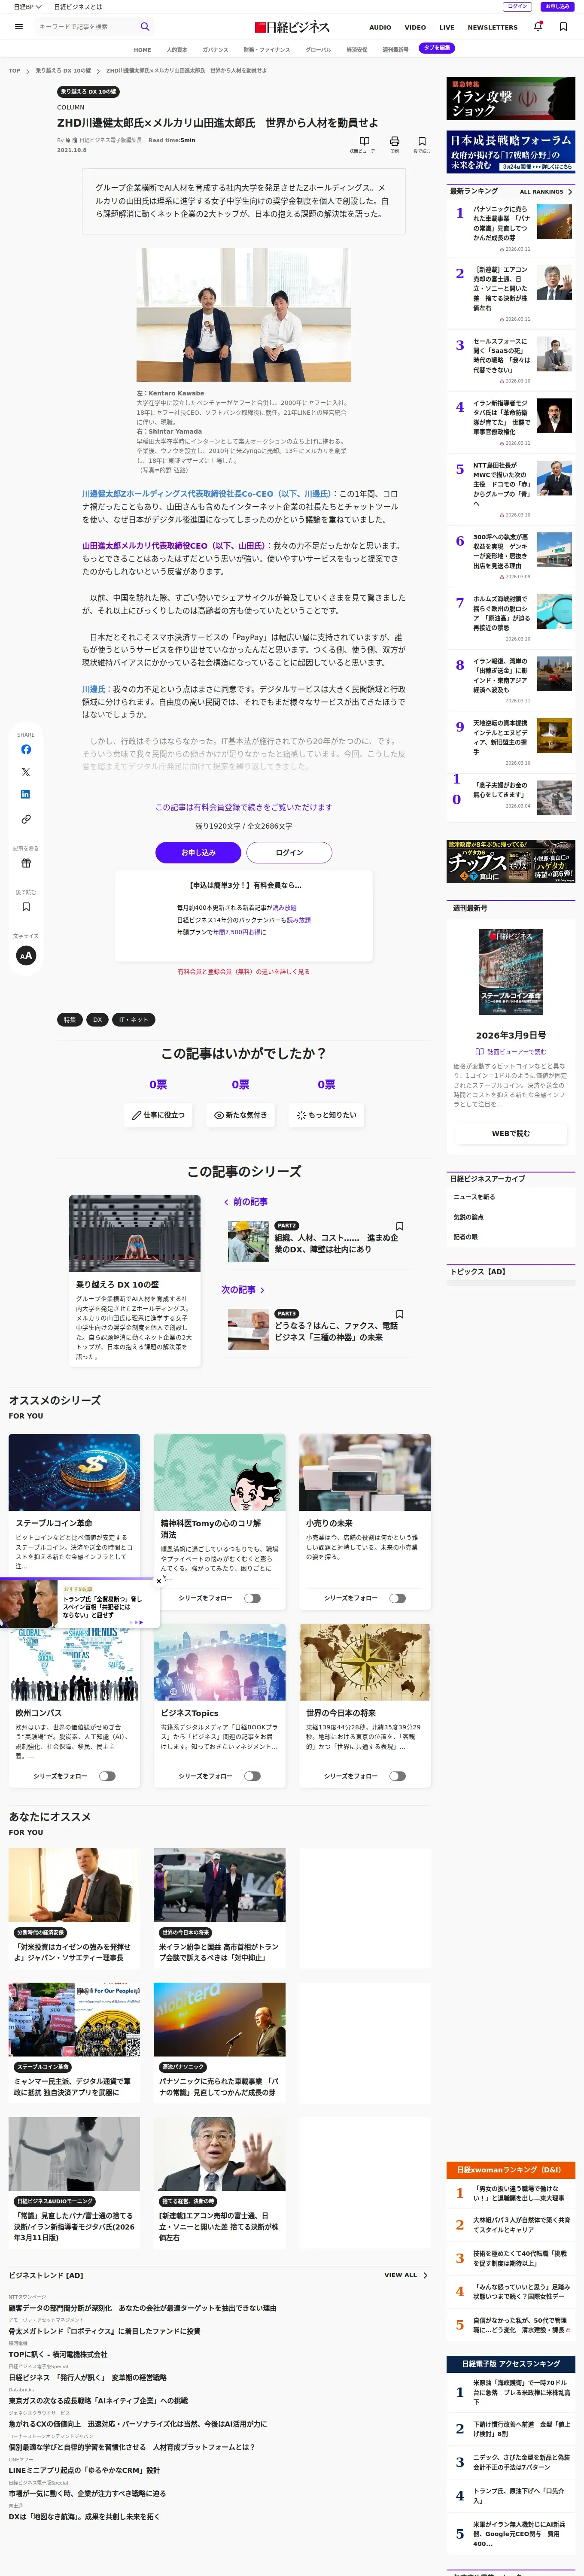584x2576 pixels.
Task: Open the イラン攻撃ショック banner
Action: [x=510, y=99]
